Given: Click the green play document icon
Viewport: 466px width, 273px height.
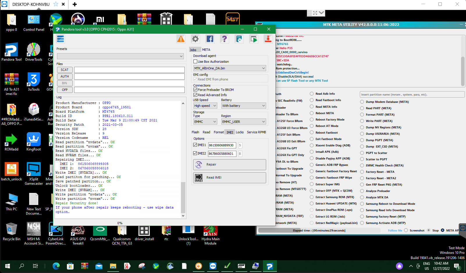Looking at the screenshot, I should (x=253, y=39).
